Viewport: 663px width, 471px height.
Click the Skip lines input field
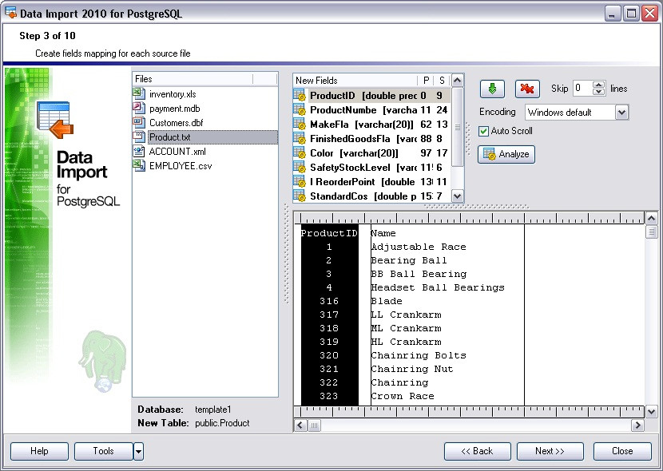(582, 89)
